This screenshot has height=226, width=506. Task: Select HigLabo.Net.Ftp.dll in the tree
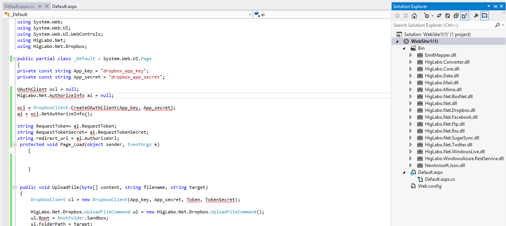point(445,124)
